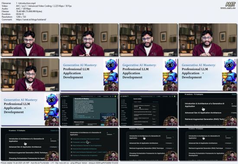Open the sanet.st comment URL
238x164 pixels.
pyautogui.click(x=31, y=20)
